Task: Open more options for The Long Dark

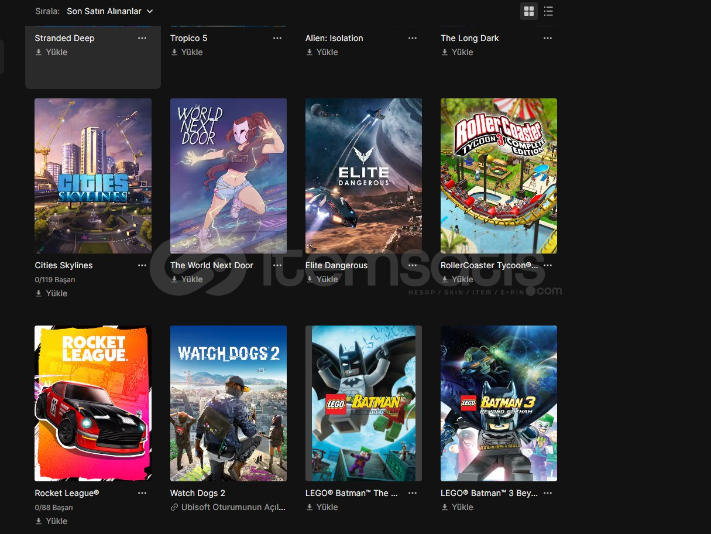Action: (548, 38)
